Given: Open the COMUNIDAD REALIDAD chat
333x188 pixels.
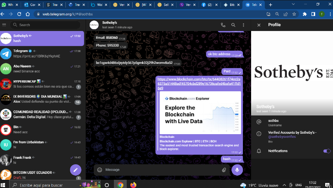Looking at the screenshot, I should coord(42,115).
